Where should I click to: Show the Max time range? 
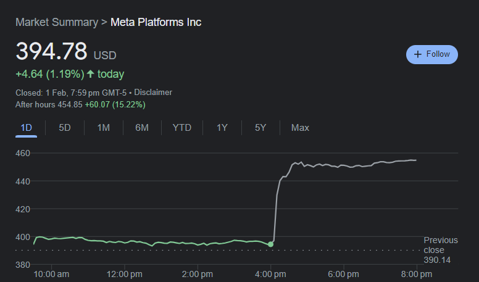tap(300, 128)
